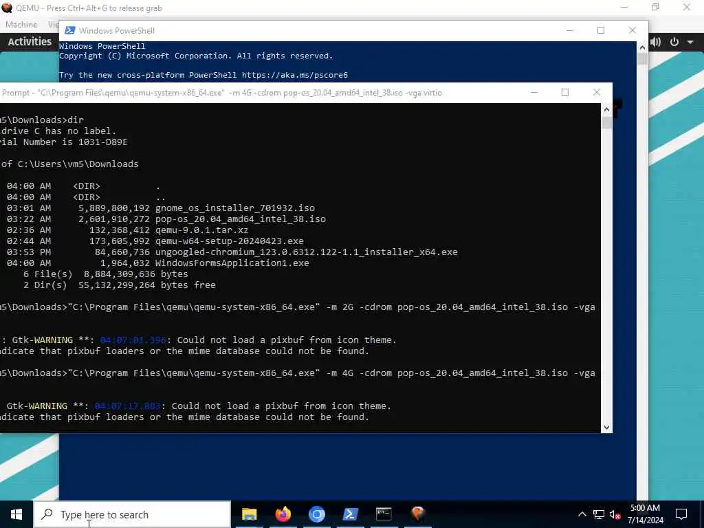Minimize the outer QEMU window
The height and width of the screenshot is (528, 704).
click(x=624, y=7)
